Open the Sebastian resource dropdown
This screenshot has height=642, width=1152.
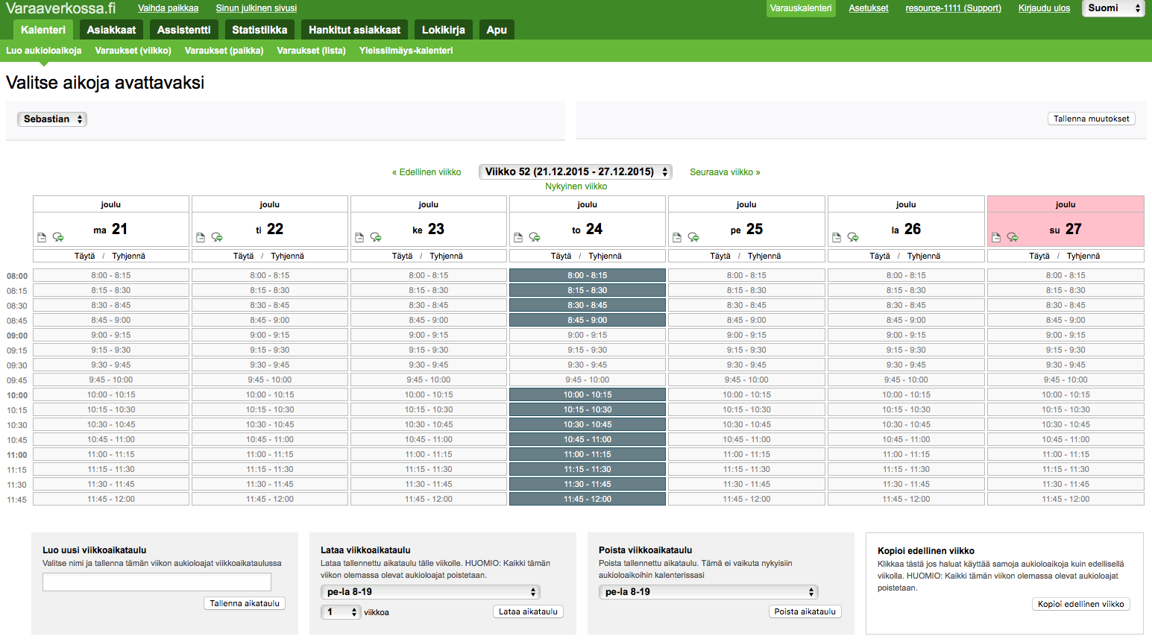52,119
